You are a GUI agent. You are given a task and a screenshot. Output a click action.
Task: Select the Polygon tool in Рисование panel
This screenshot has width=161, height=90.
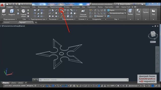(x=50, y=16)
